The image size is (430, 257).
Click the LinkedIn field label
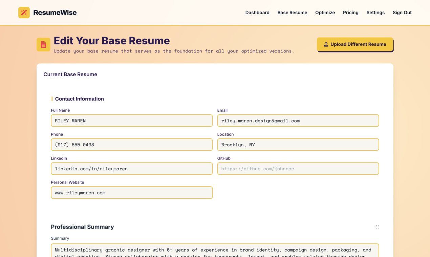tap(59, 158)
